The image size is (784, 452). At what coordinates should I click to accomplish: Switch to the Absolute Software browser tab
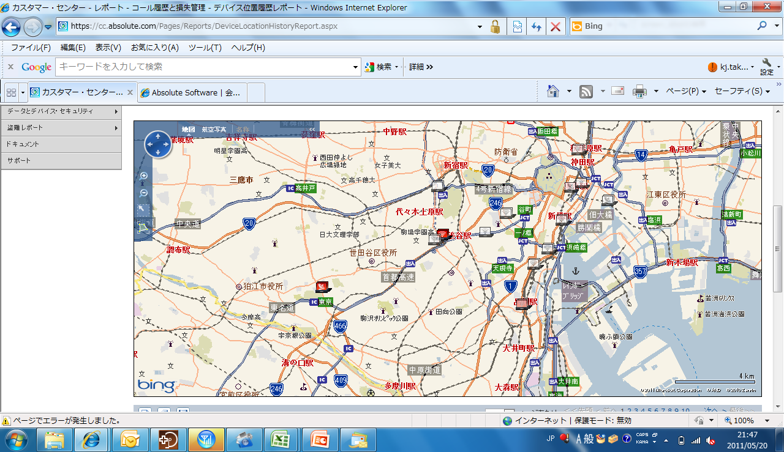tap(192, 92)
